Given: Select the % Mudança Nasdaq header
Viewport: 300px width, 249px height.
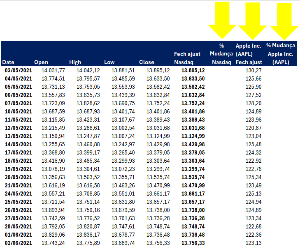Looking at the screenshot, I should click(221, 54).
